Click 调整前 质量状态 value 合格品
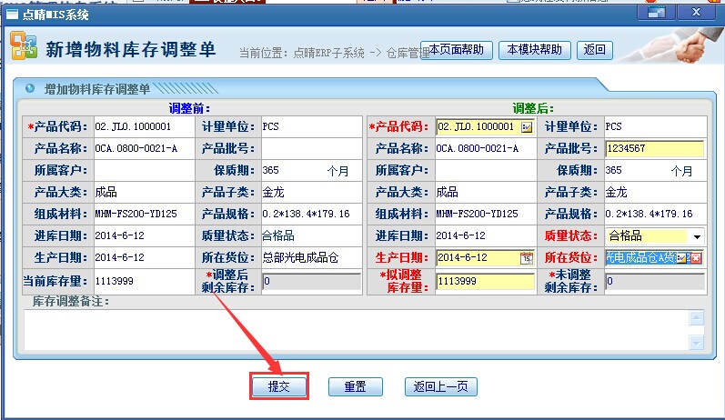 [x=278, y=235]
